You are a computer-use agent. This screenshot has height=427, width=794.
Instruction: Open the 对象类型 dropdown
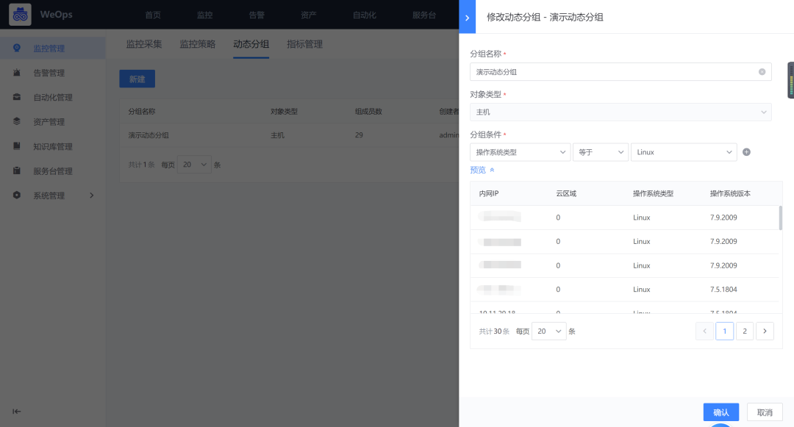(620, 112)
